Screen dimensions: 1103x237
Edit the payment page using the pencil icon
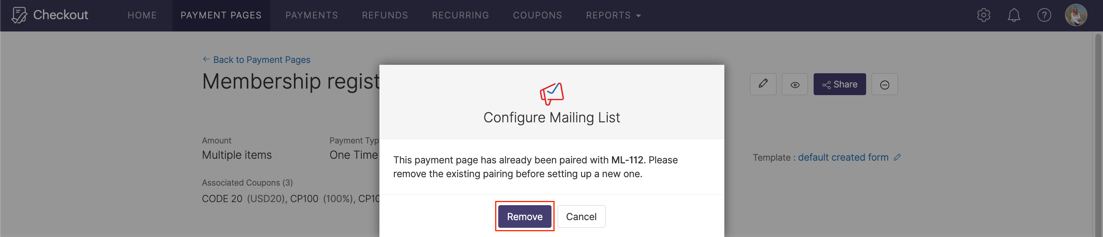[x=763, y=84]
